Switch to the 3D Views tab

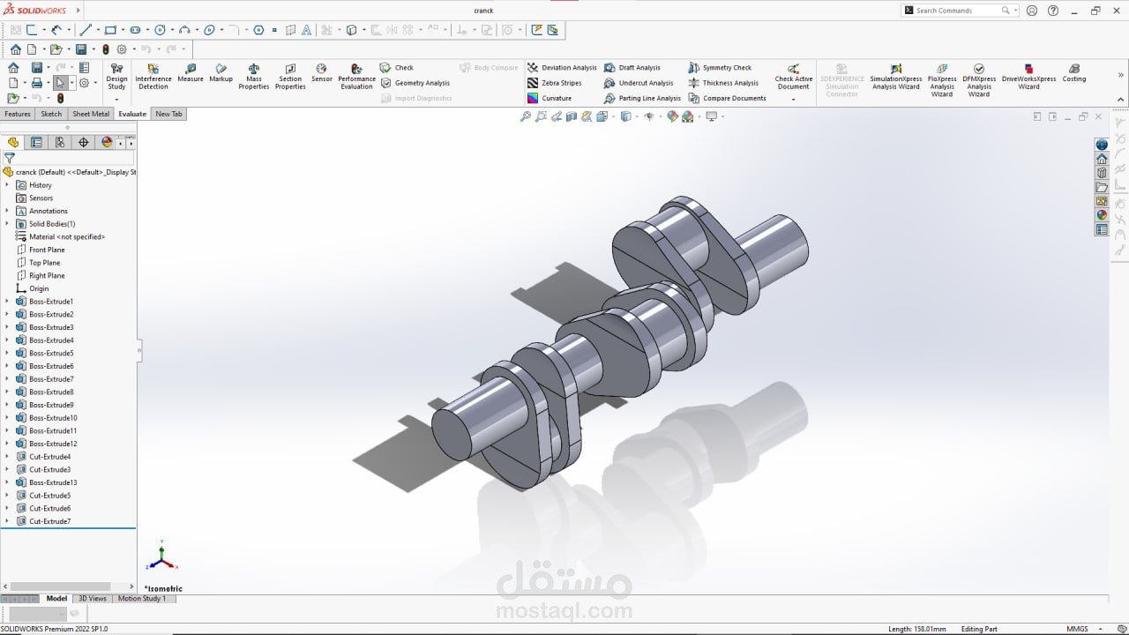click(x=93, y=598)
